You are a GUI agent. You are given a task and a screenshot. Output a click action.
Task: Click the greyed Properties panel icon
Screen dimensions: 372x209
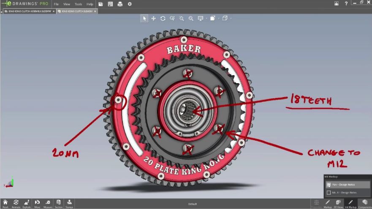[317, 204]
